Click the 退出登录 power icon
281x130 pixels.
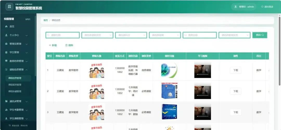(x=262, y=7)
